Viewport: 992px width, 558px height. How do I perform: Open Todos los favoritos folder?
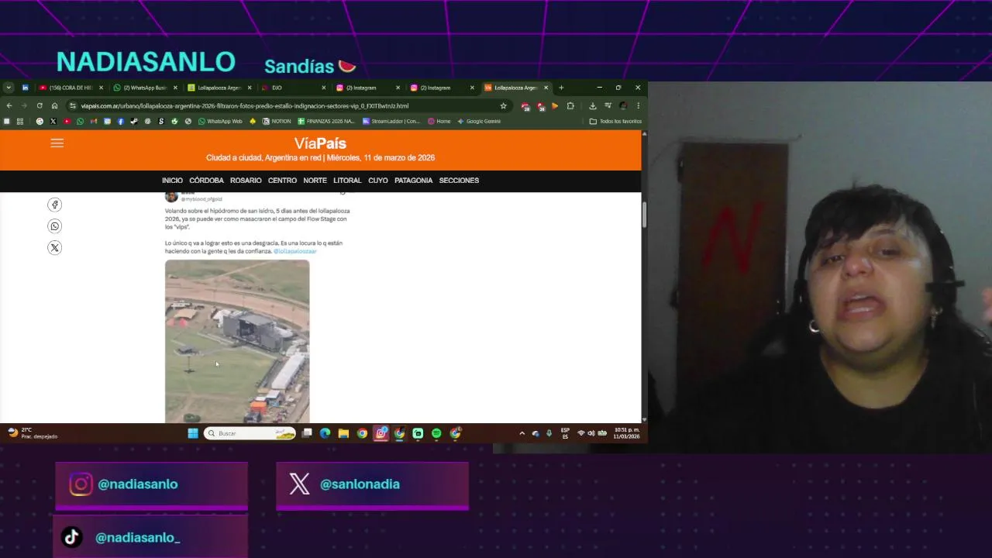(615, 121)
